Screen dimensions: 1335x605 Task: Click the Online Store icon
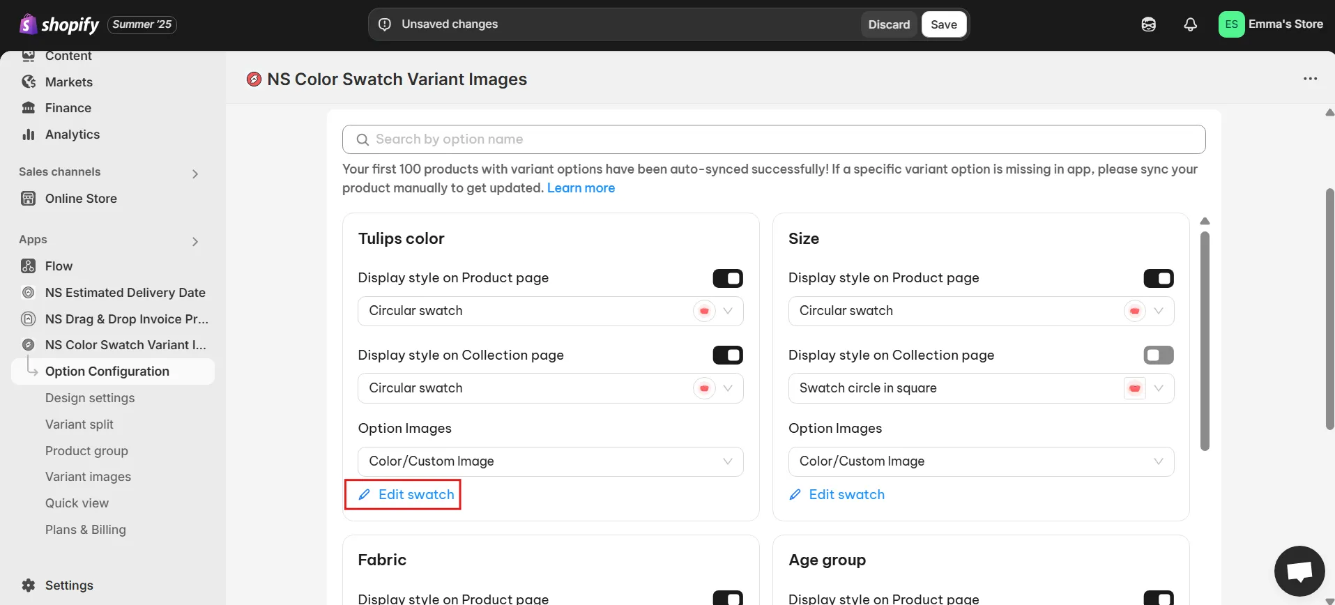[x=29, y=199]
